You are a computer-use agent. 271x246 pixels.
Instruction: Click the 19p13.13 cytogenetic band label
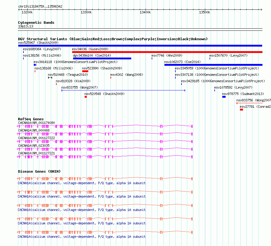[x=26, y=26]
